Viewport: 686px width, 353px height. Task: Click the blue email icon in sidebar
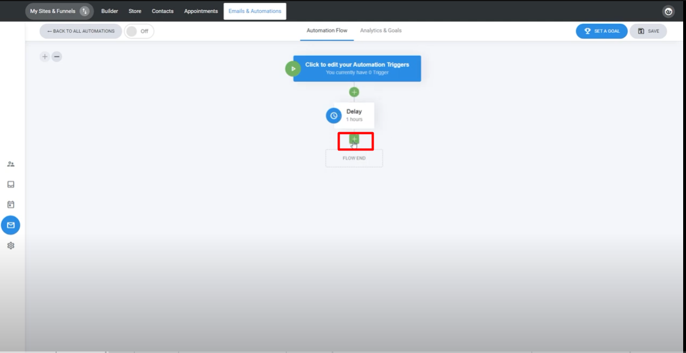click(x=11, y=225)
